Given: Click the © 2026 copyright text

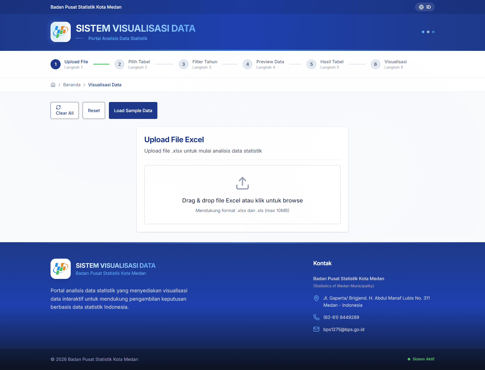Looking at the screenshot, I should (94, 359).
